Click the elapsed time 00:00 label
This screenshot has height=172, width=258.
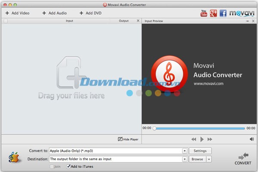[147, 128]
